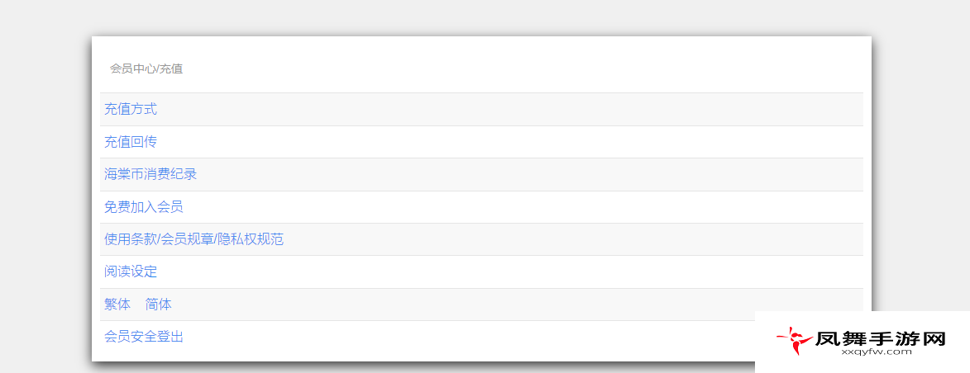
Task: Click empty space in the 充值方式 row
Action: click(495, 109)
